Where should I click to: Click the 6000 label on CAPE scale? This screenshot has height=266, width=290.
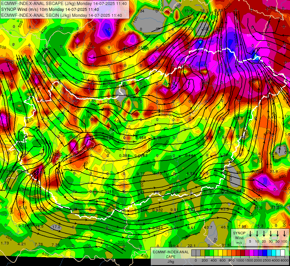click(285, 260)
